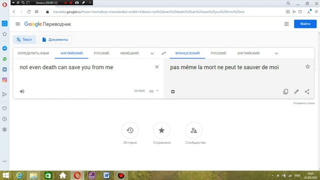This screenshot has height=180, width=320.
Task: Select Detect language tab
Action: [x=33, y=53]
